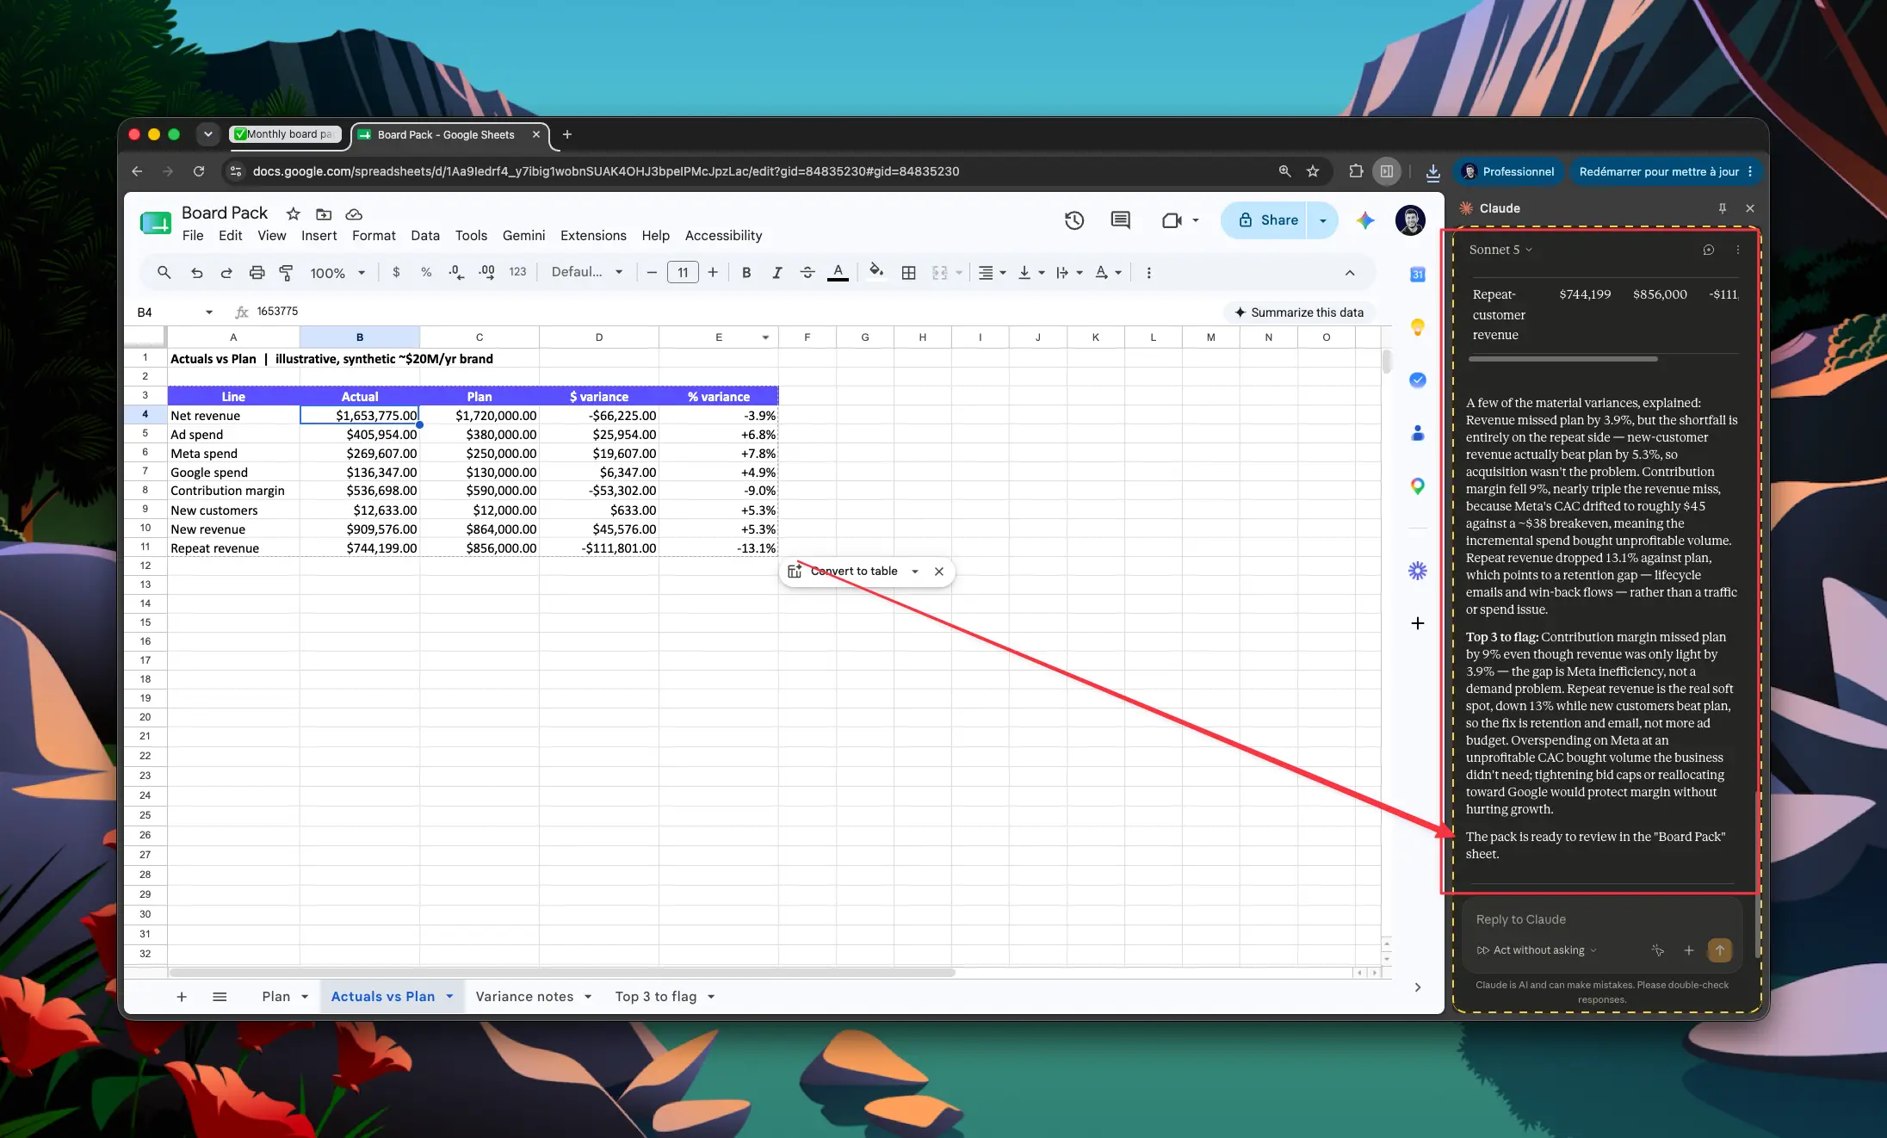Open vertical align dropdown

tap(1031, 272)
